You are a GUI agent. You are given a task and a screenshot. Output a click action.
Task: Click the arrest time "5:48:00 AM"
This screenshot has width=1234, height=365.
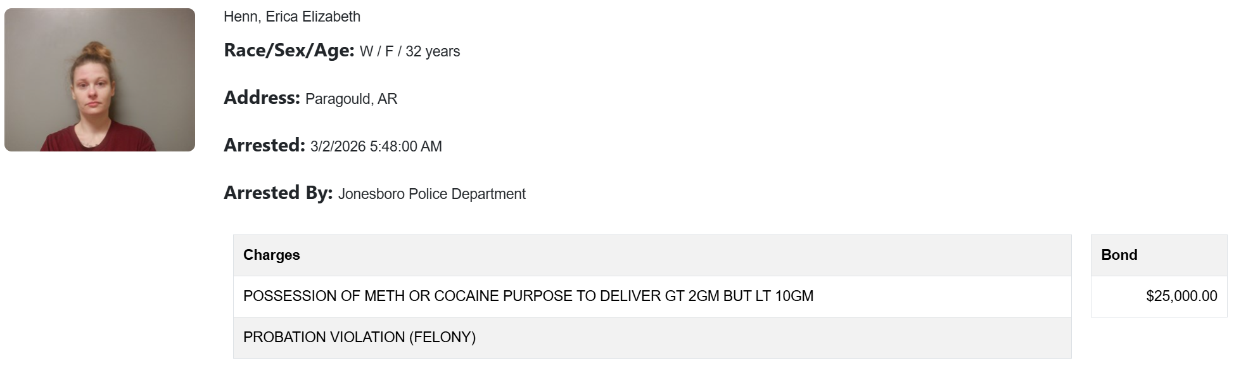click(x=406, y=146)
